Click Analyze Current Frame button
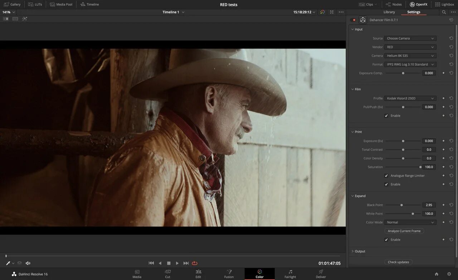Image resolution: width=458 pixels, height=280 pixels. click(x=404, y=231)
